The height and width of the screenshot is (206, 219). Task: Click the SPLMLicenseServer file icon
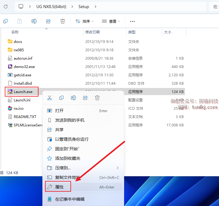(x=10, y=125)
